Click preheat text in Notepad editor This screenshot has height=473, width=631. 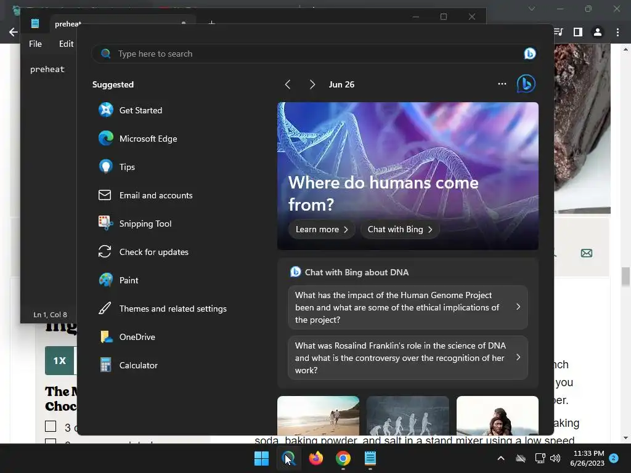[47, 69]
